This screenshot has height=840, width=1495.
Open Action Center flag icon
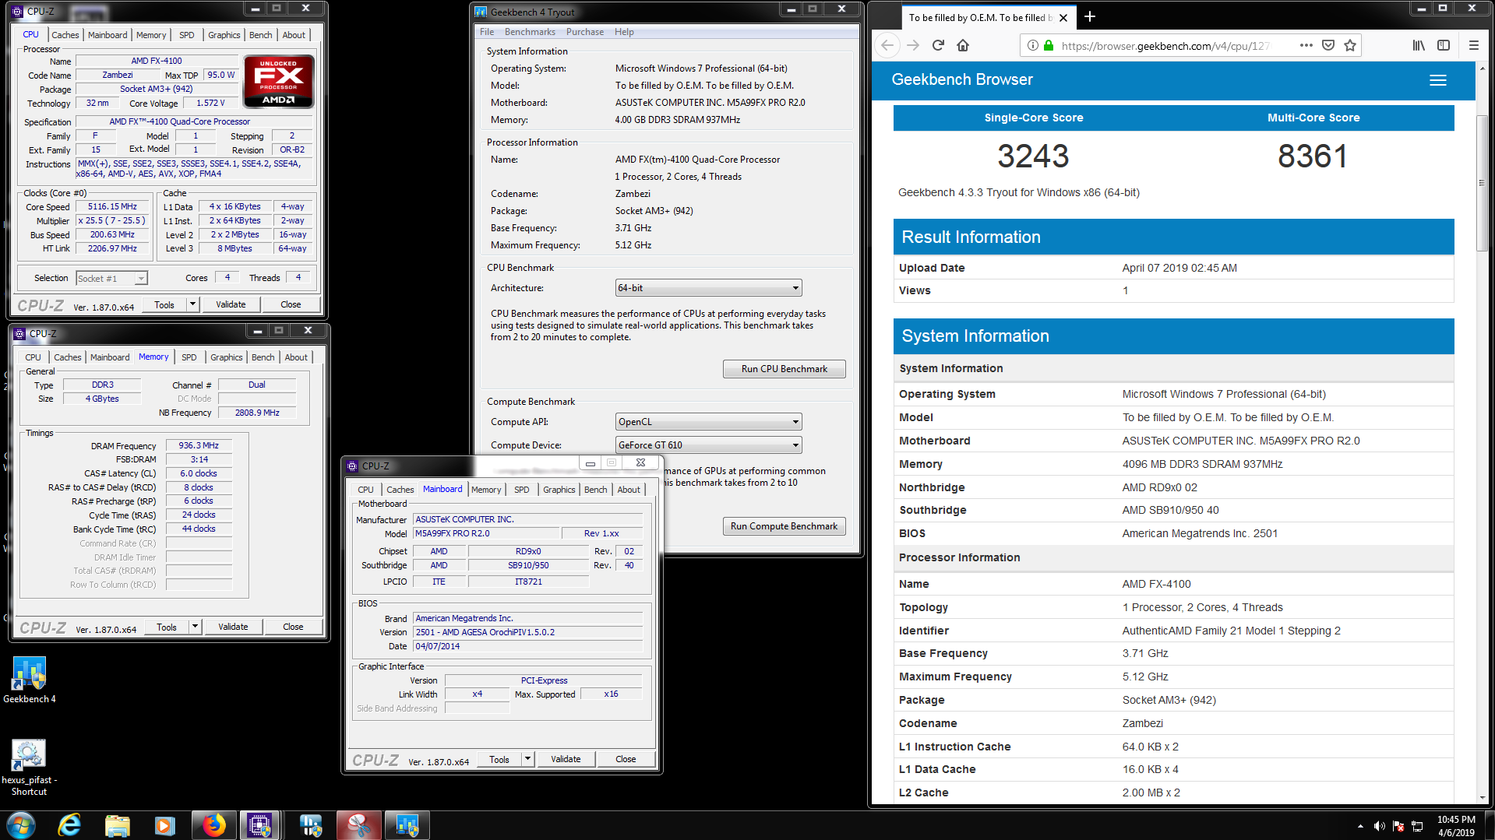[x=1398, y=826]
